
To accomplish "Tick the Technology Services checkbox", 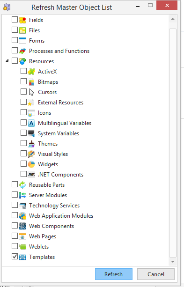I will (15, 205).
